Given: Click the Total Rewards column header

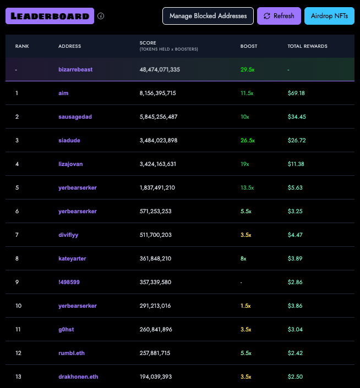Looking at the screenshot, I should (x=307, y=46).
